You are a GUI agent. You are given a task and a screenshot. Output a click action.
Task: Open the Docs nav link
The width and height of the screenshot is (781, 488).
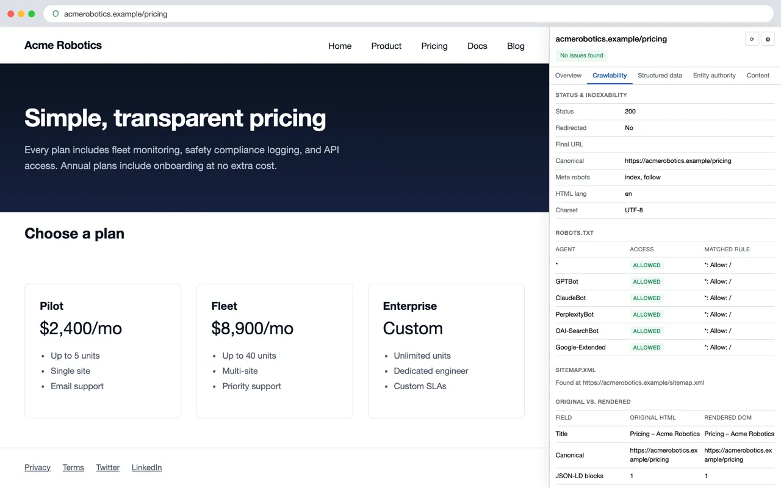(477, 46)
